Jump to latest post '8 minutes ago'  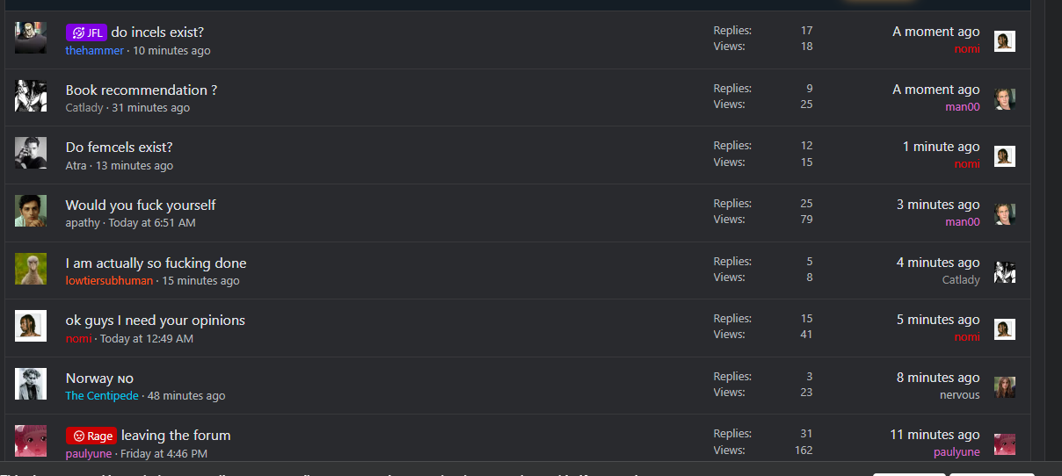[x=937, y=378]
